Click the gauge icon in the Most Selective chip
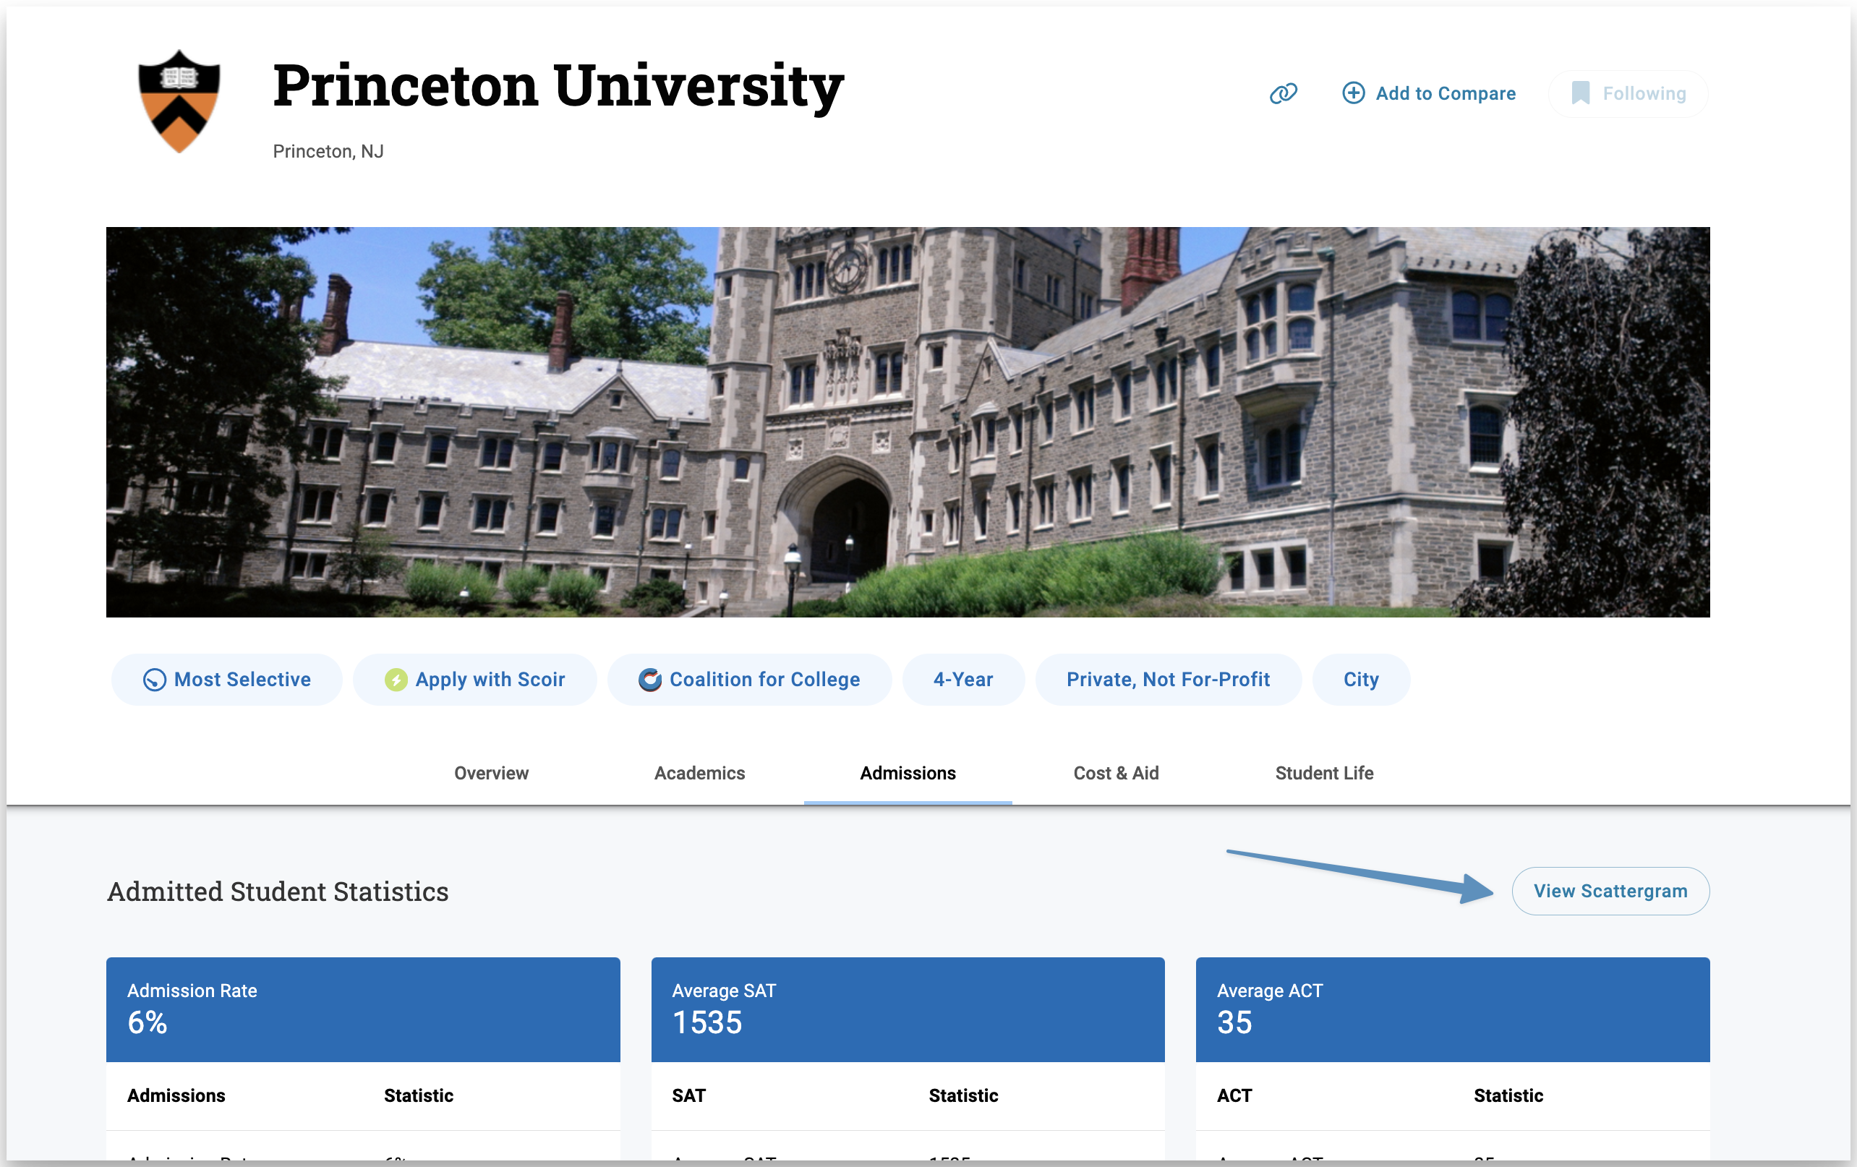The image size is (1857, 1167). click(154, 680)
